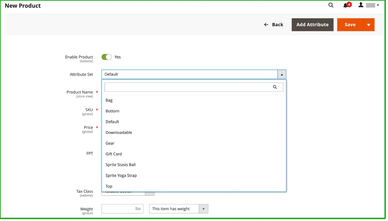The image size is (388, 221).
Task: Choose Sprite Stasis Ball attribute set
Action: click(x=121, y=165)
